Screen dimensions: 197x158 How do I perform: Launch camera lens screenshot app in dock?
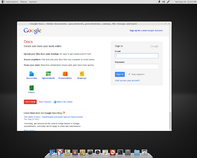point(98,152)
